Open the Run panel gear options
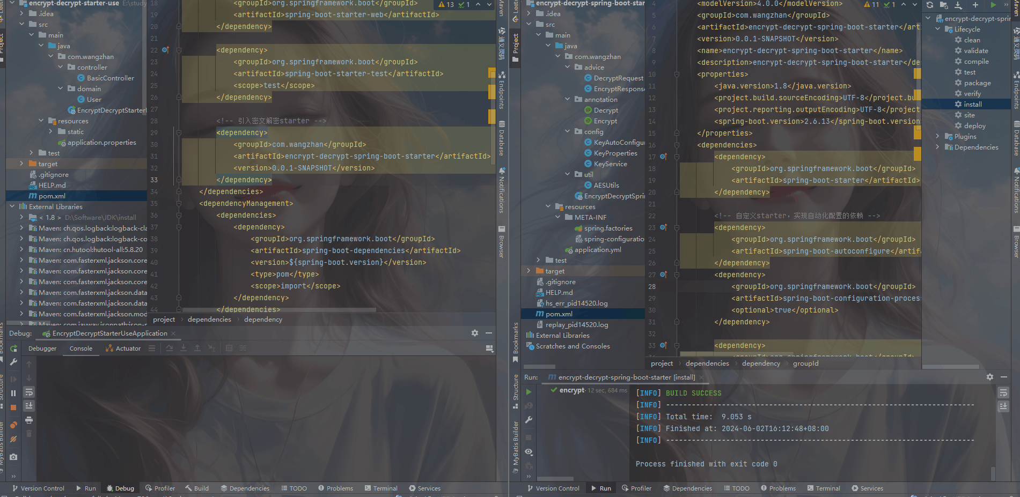The height and width of the screenshot is (497, 1020). pos(990,377)
